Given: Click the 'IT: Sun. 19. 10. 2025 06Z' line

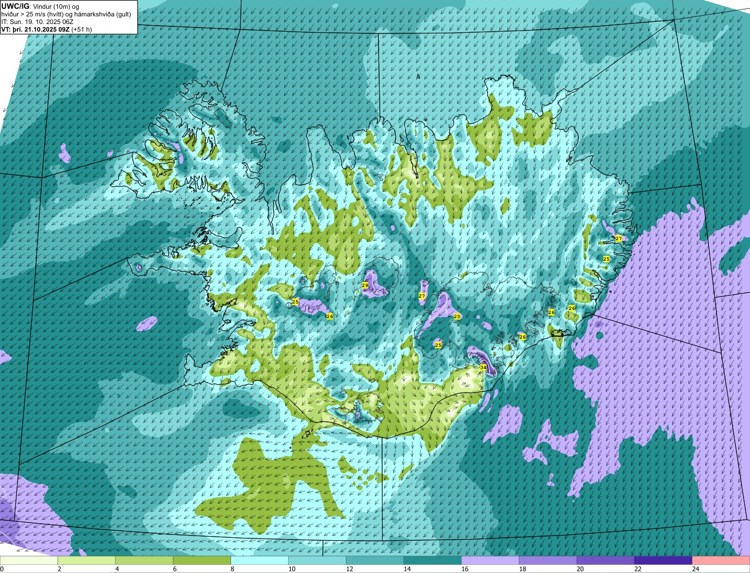Looking at the screenshot, I should (x=37, y=21).
